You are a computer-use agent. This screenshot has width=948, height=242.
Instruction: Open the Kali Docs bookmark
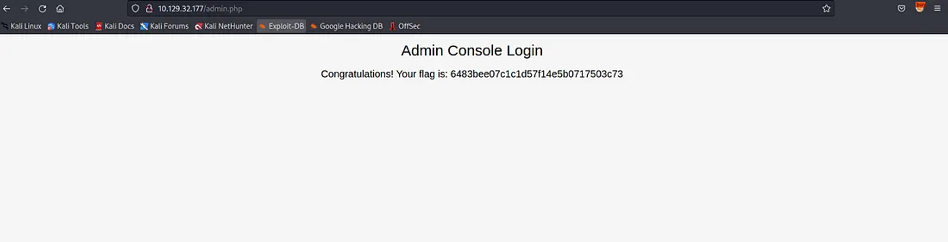click(x=115, y=26)
